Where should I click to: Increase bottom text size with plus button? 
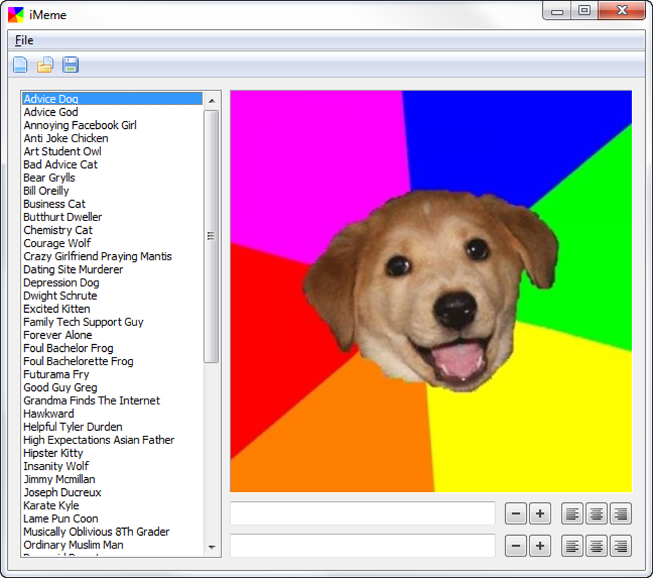[540, 546]
